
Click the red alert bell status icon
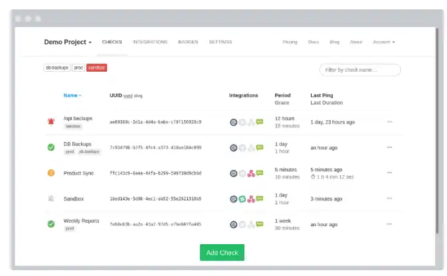(51, 121)
